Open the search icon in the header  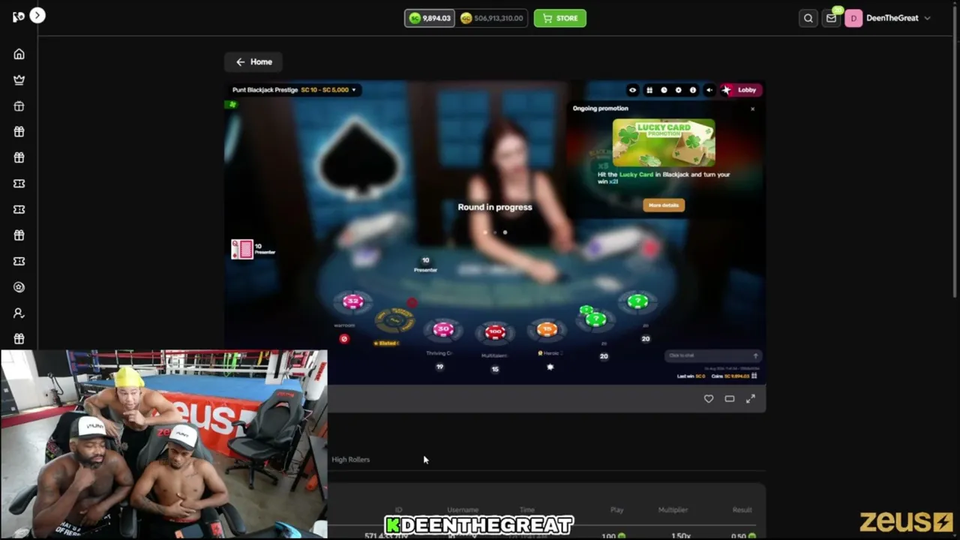click(808, 18)
